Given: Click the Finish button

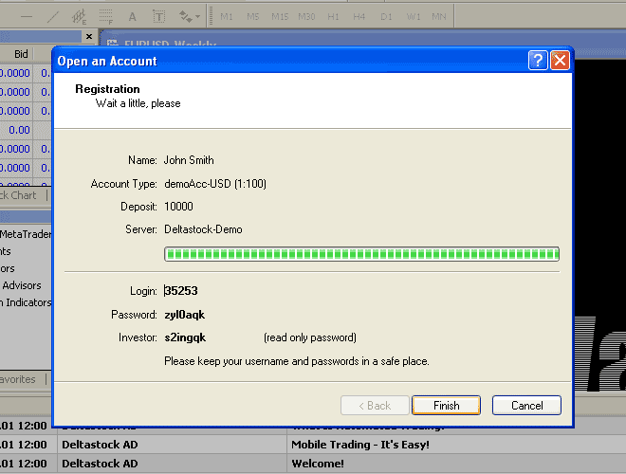Looking at the screenshot, I should (x=447, y=406).
